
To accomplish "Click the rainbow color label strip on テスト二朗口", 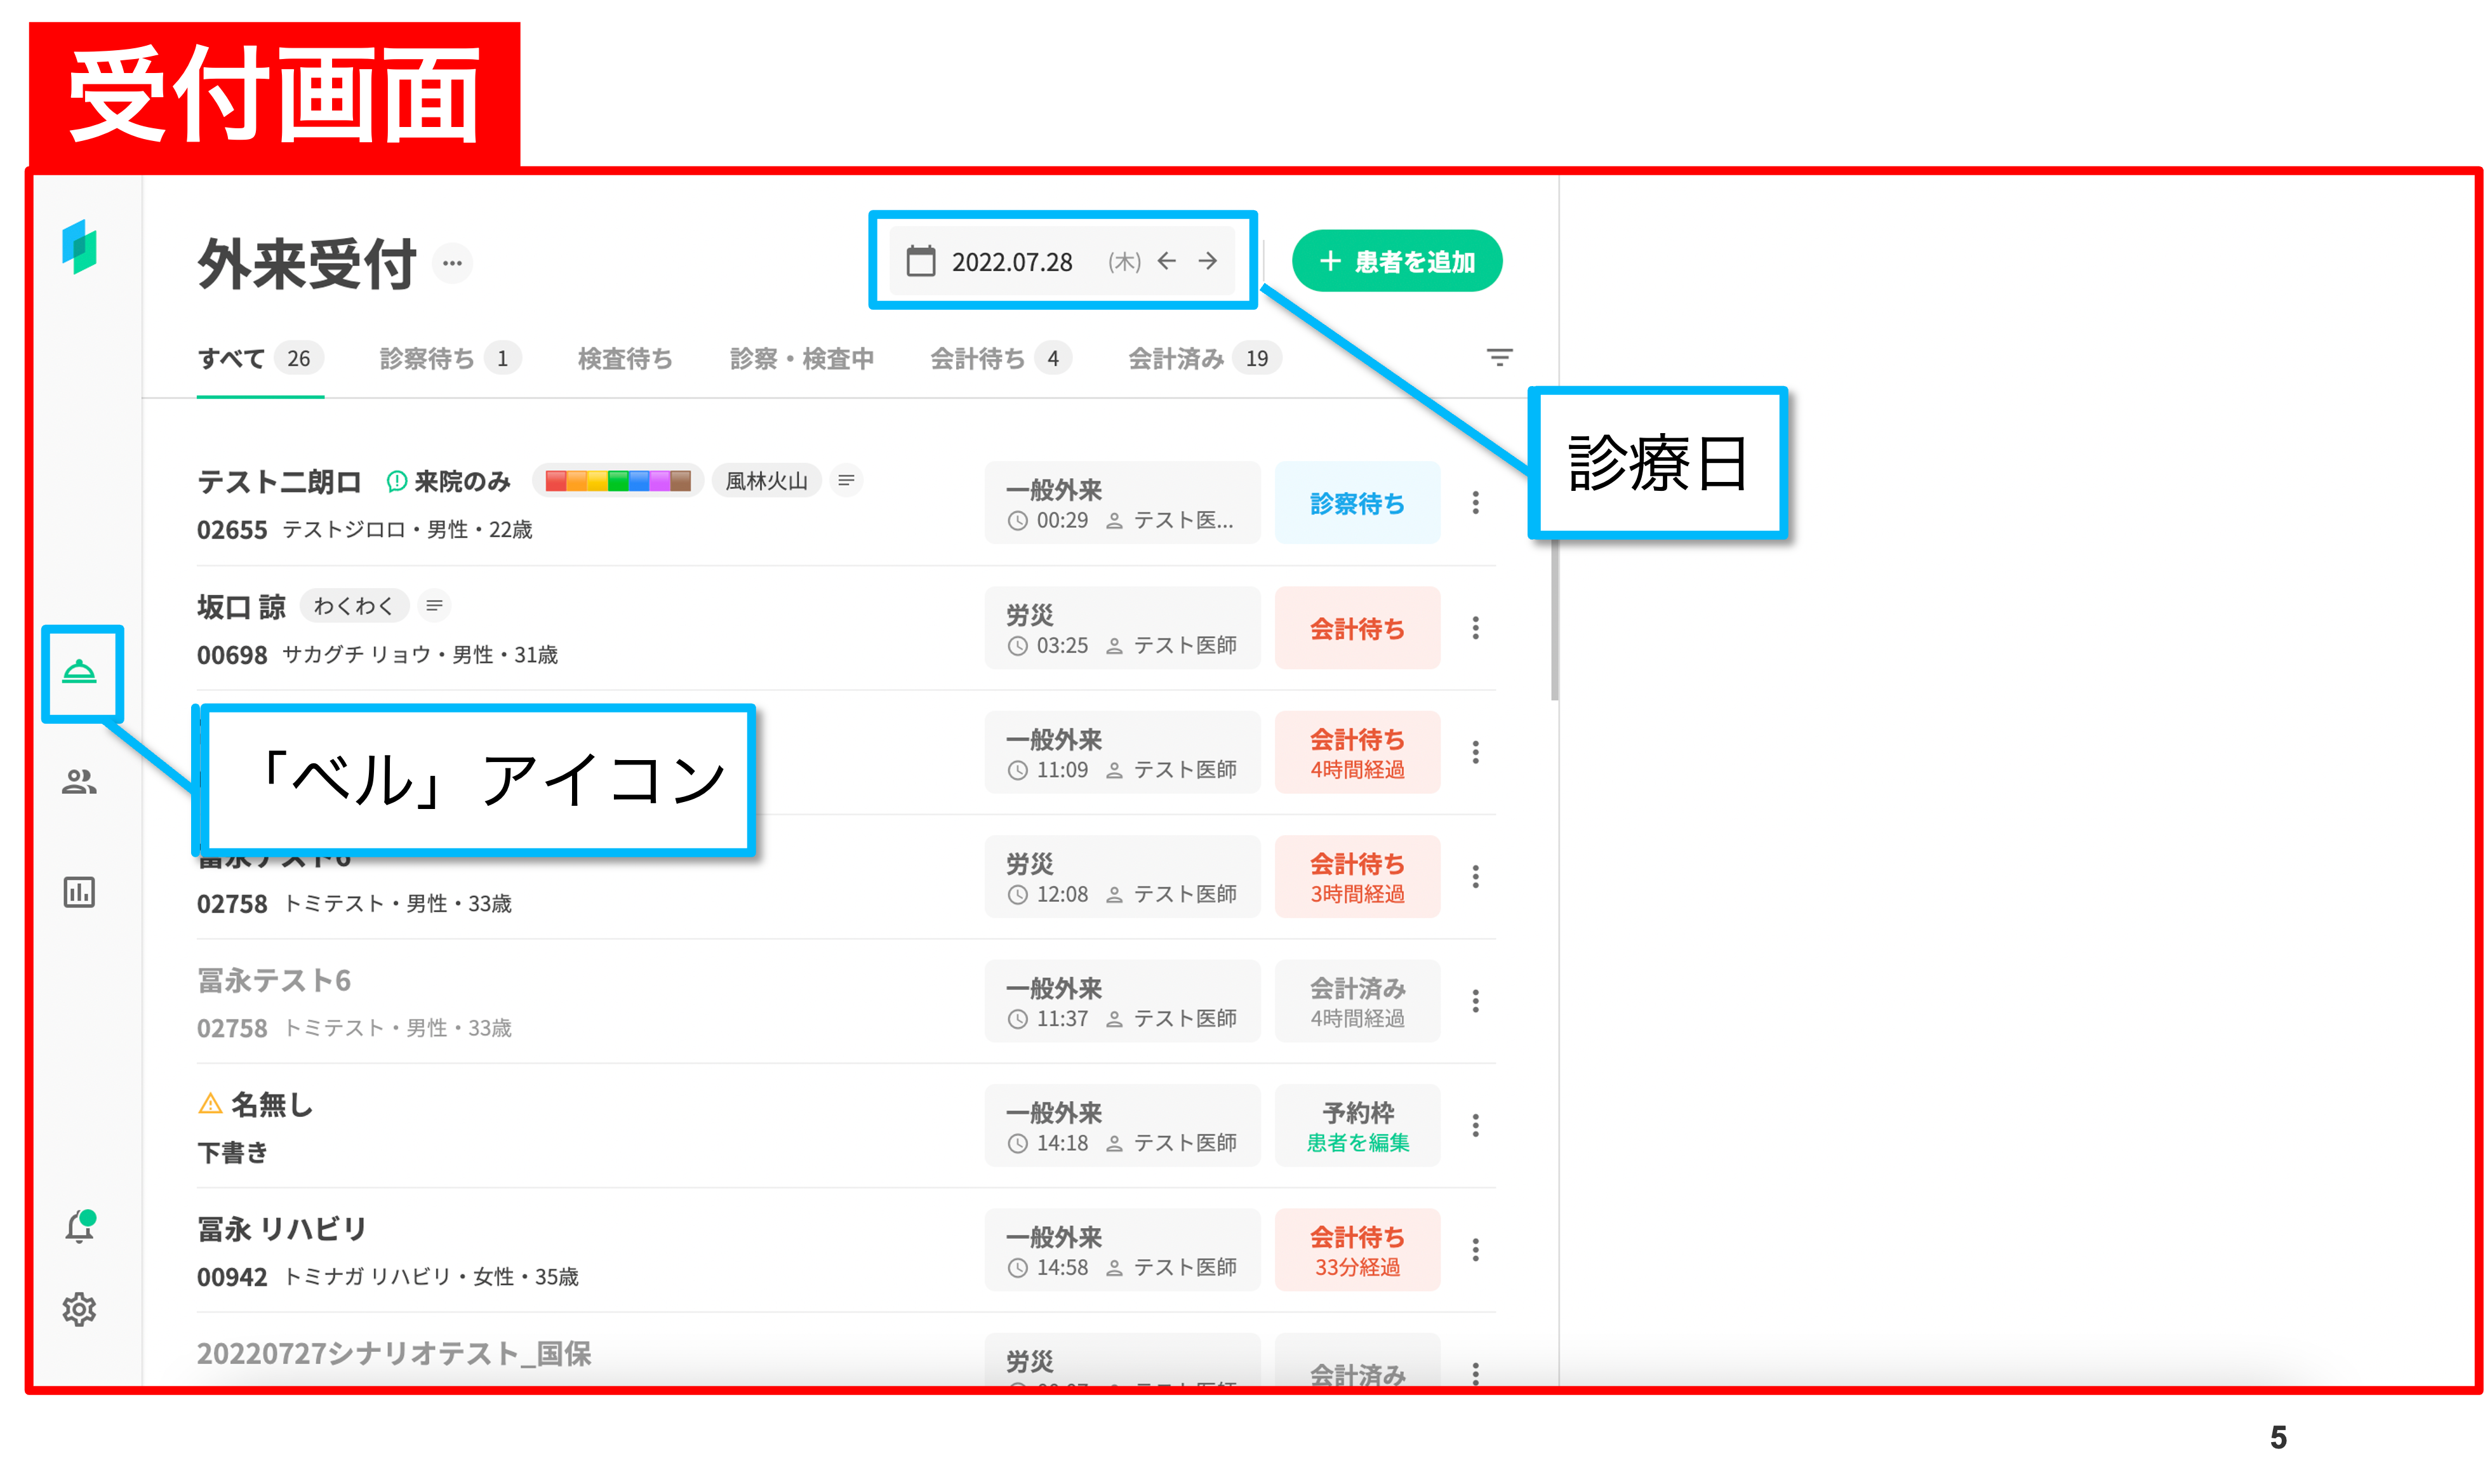I will (618, 481).
